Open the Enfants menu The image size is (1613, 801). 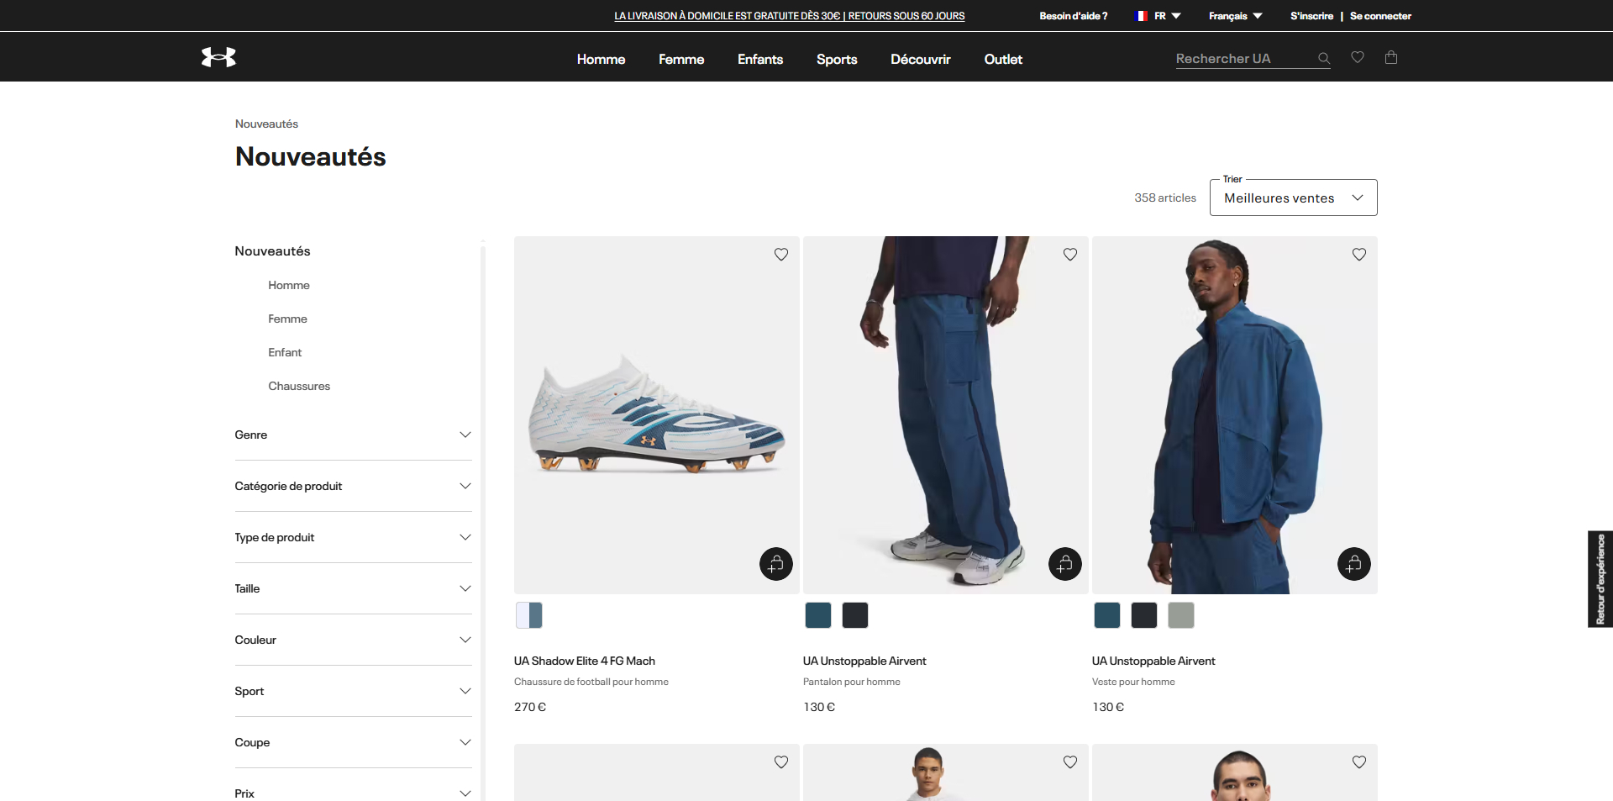760,59
